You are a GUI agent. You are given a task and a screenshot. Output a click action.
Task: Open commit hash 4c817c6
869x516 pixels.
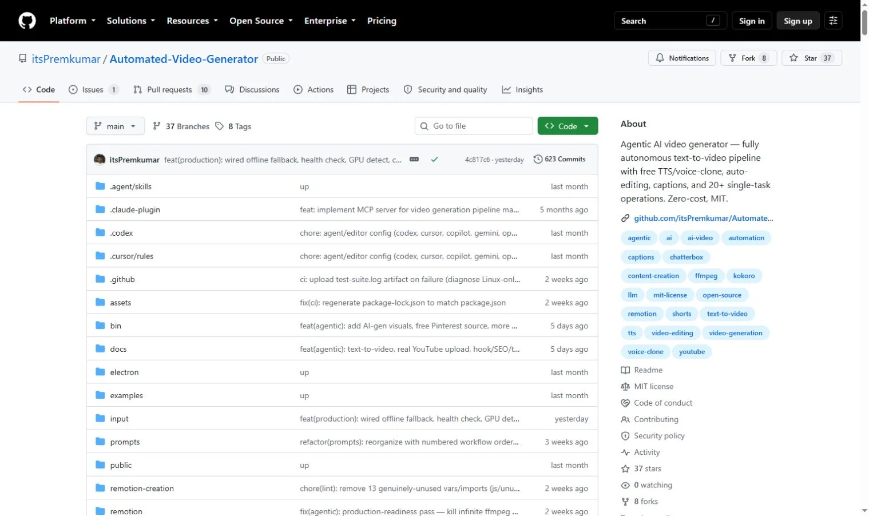pyautogui.click(x=477, y=160)
